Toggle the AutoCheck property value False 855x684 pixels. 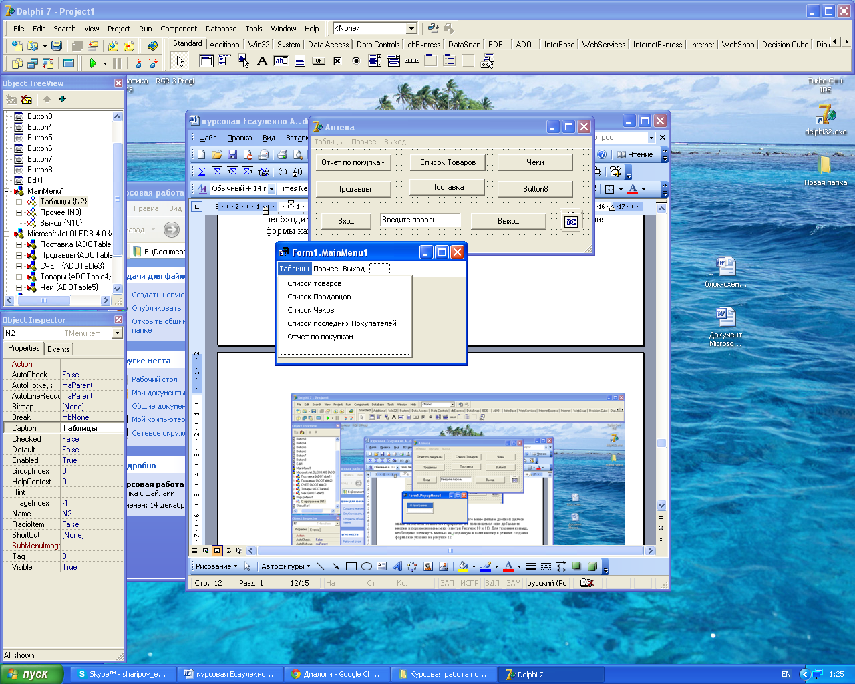tap(92, 375)
